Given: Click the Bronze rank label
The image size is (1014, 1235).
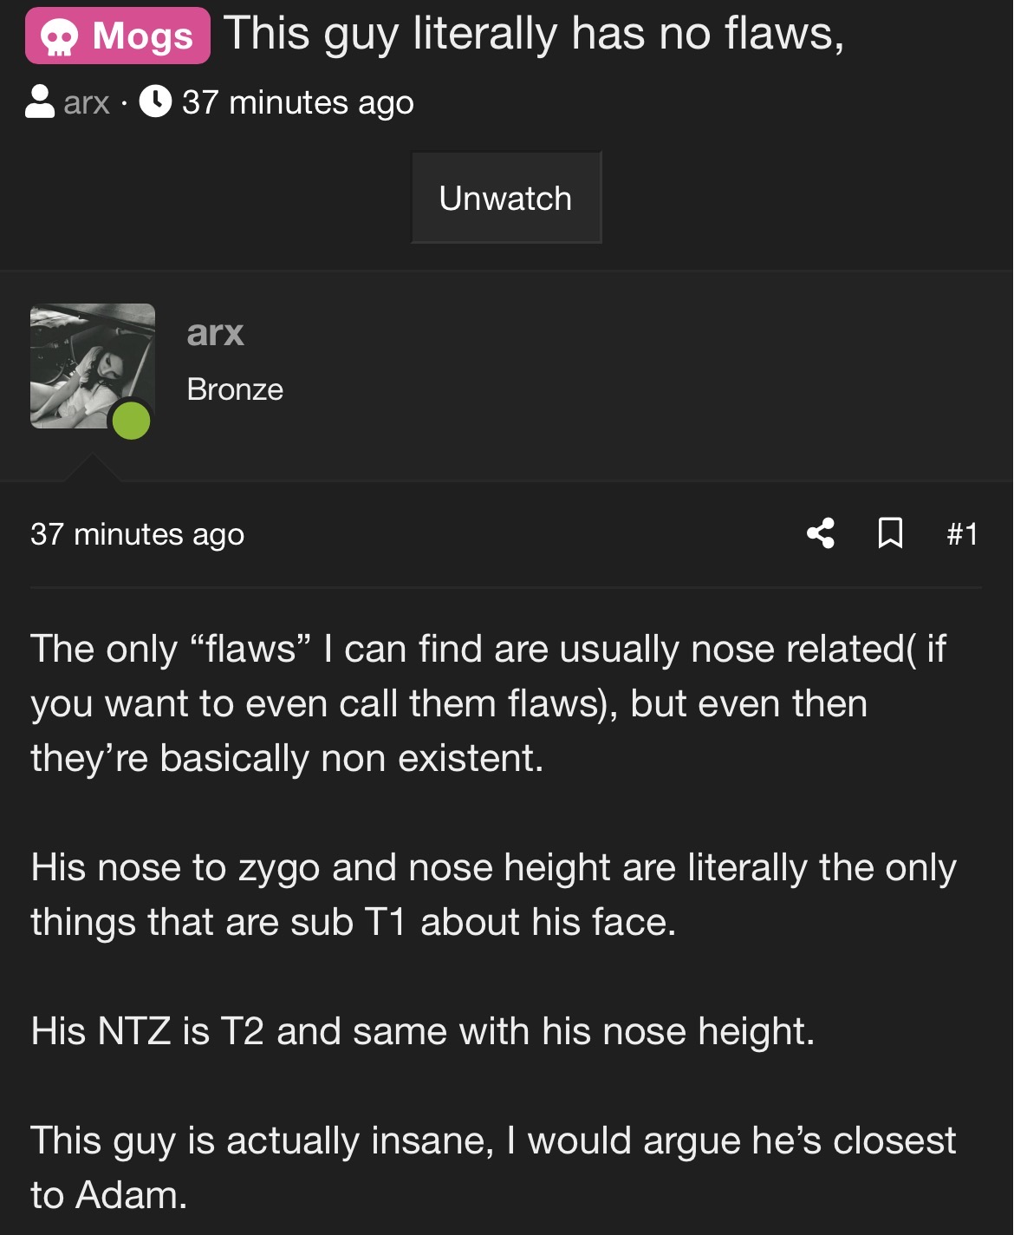Looking at the screenshot, I should coord(235,389).
